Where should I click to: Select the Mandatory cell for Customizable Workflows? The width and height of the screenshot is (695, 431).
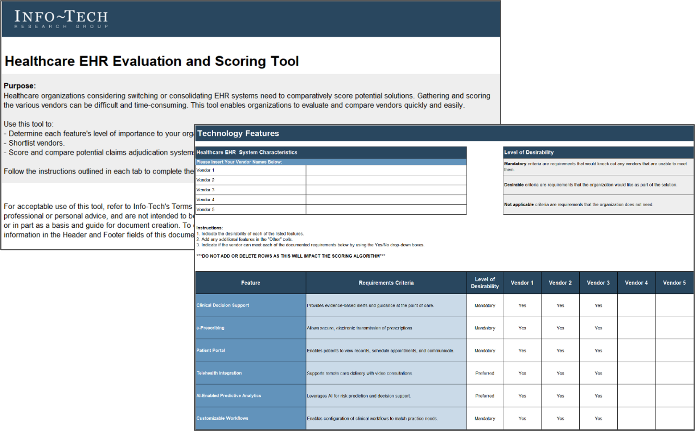point(485,418)
